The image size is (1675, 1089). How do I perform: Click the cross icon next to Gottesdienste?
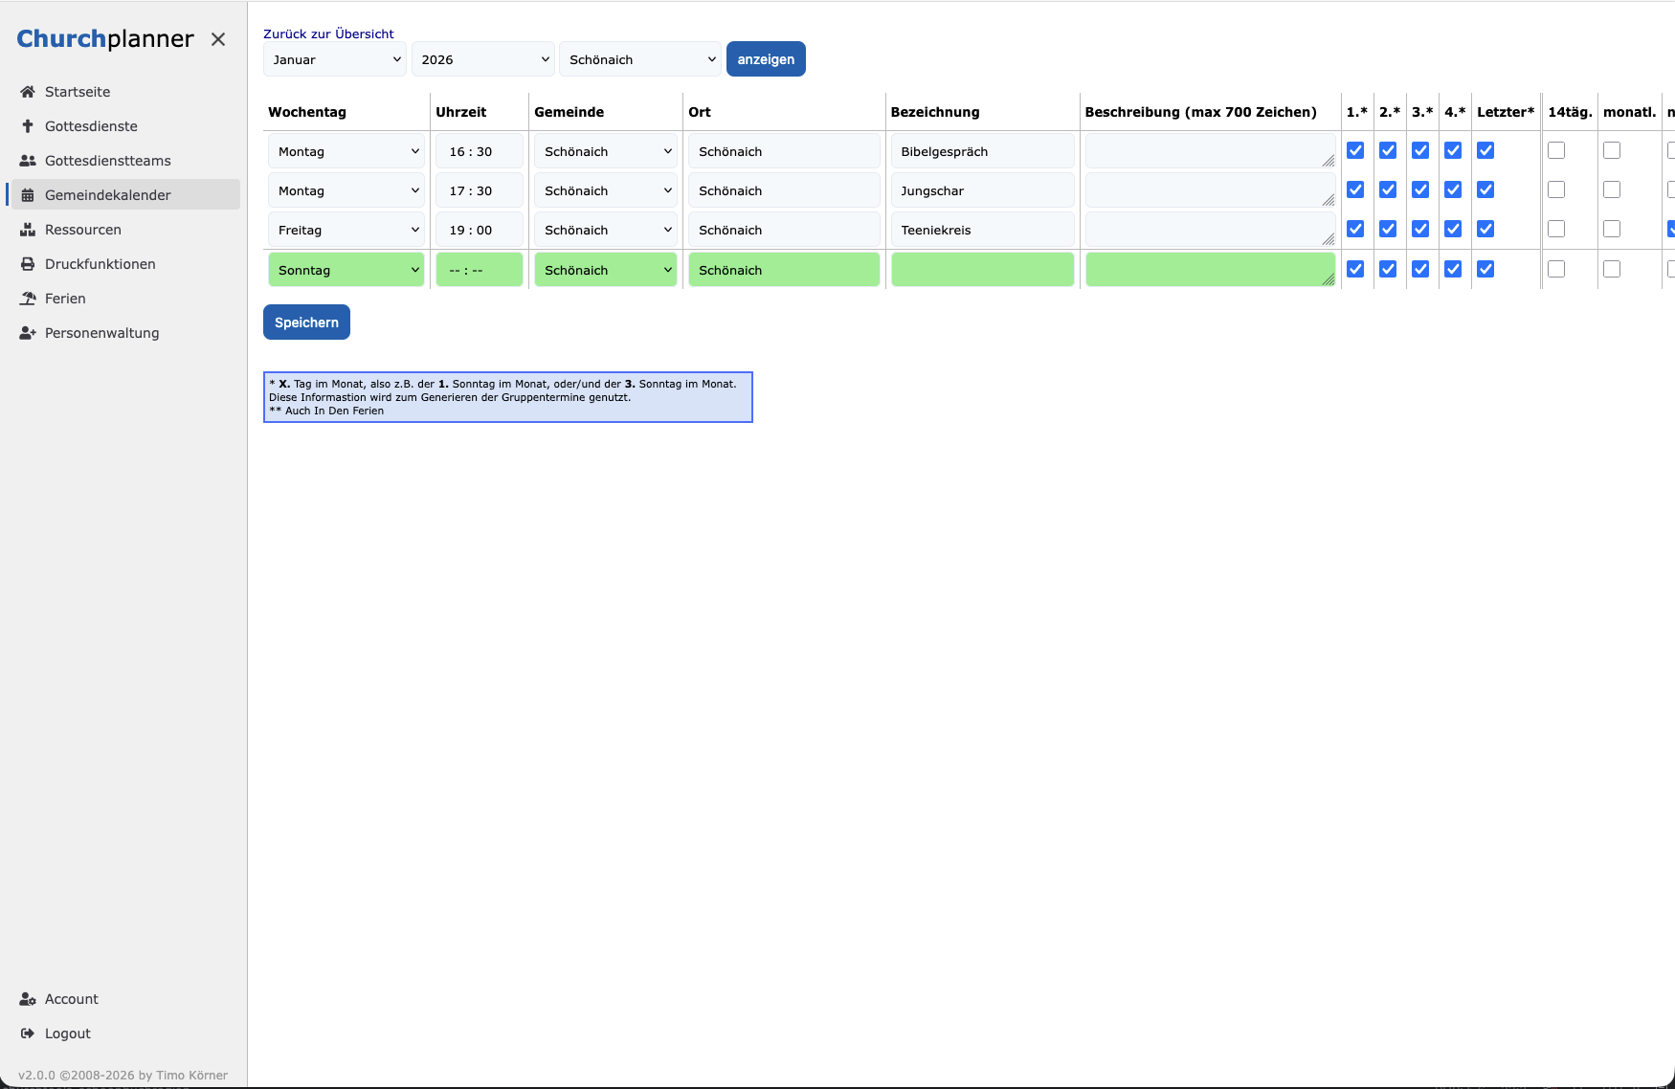point(28,126)
